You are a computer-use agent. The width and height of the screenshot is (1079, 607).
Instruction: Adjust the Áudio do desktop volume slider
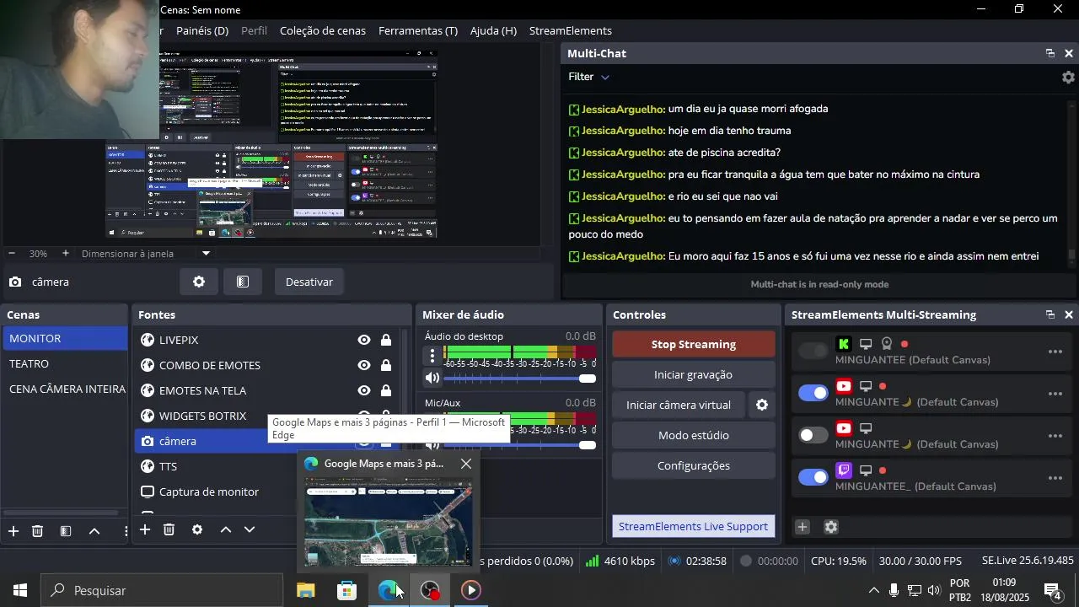519,379
